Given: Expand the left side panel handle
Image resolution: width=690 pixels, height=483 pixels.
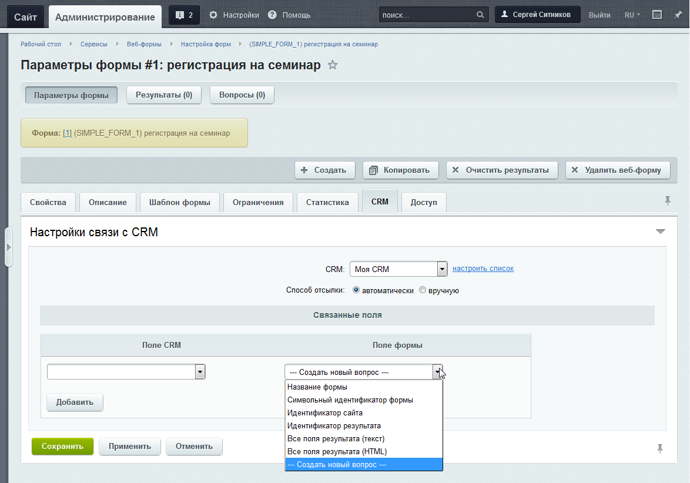Looking at the screenshot, I should pyautogui.click(x=8, y=247).
